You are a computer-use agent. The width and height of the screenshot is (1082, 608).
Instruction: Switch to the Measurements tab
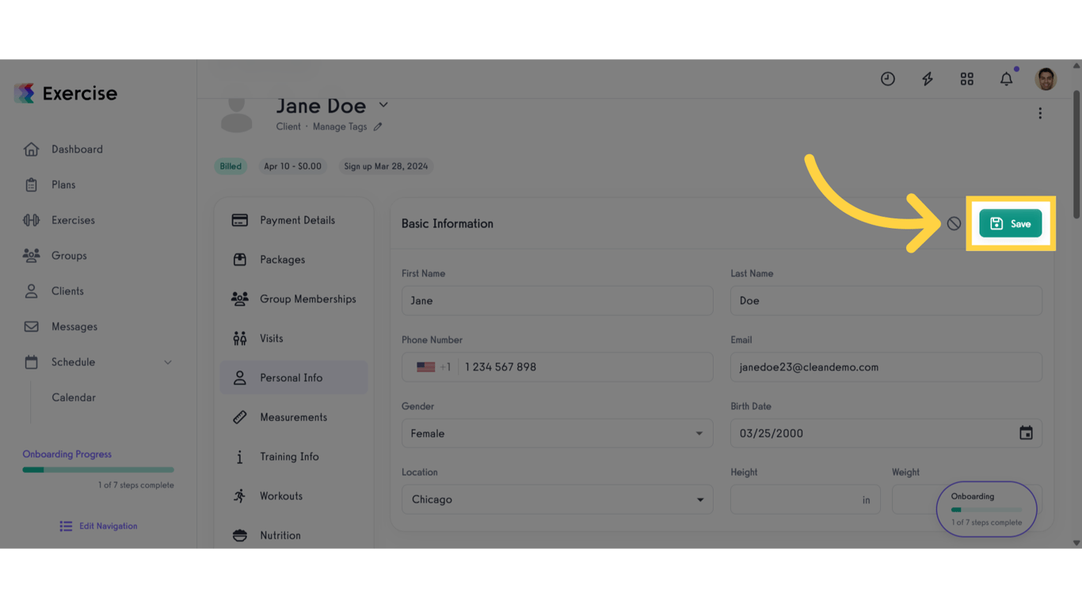[294, 417]
